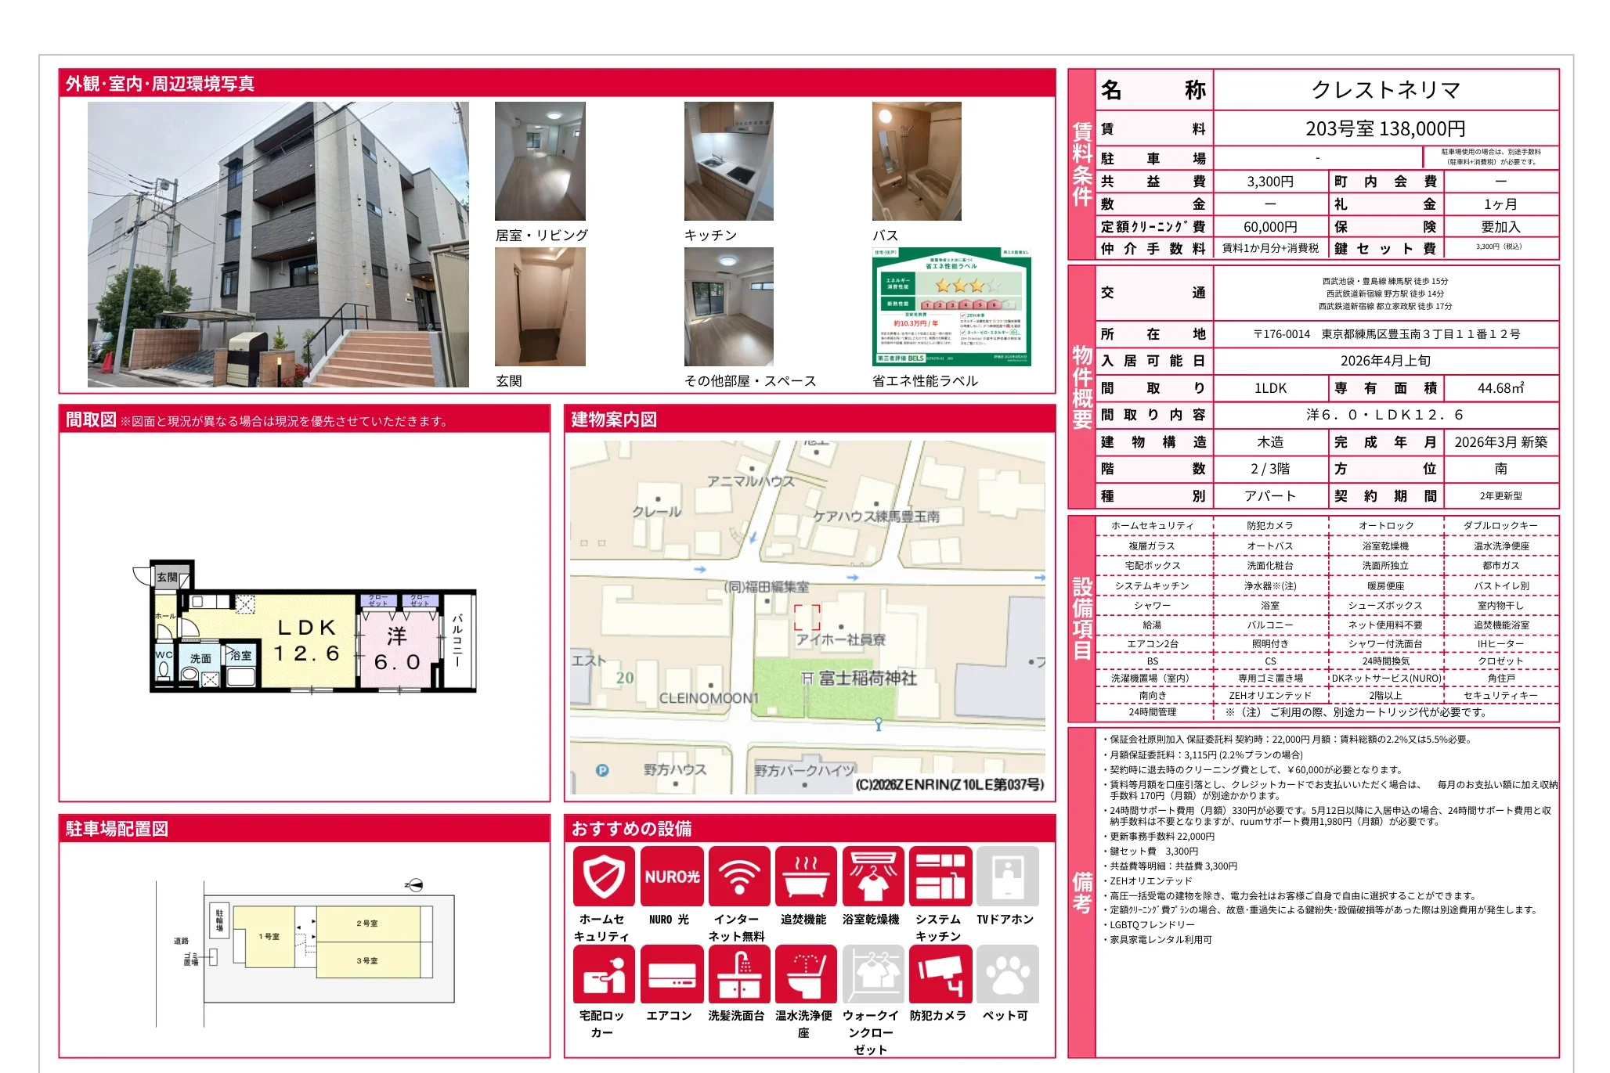Open the building exterior photo
1610x1073 pixels.
click(278, 244)
